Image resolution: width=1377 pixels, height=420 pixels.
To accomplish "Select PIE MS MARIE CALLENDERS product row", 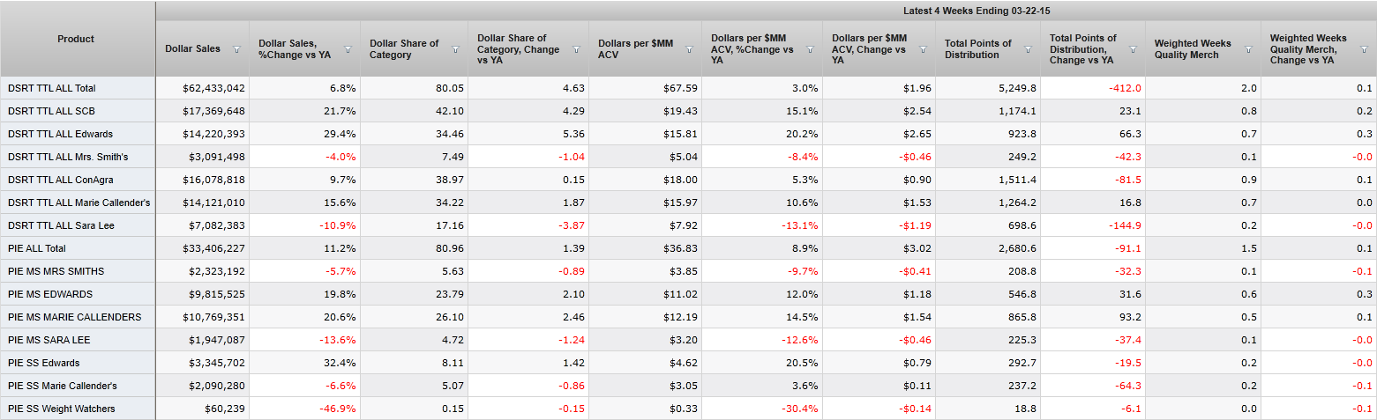I will (74, 317).
